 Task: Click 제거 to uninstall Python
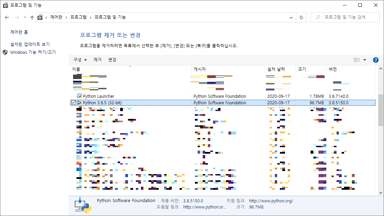98,60
